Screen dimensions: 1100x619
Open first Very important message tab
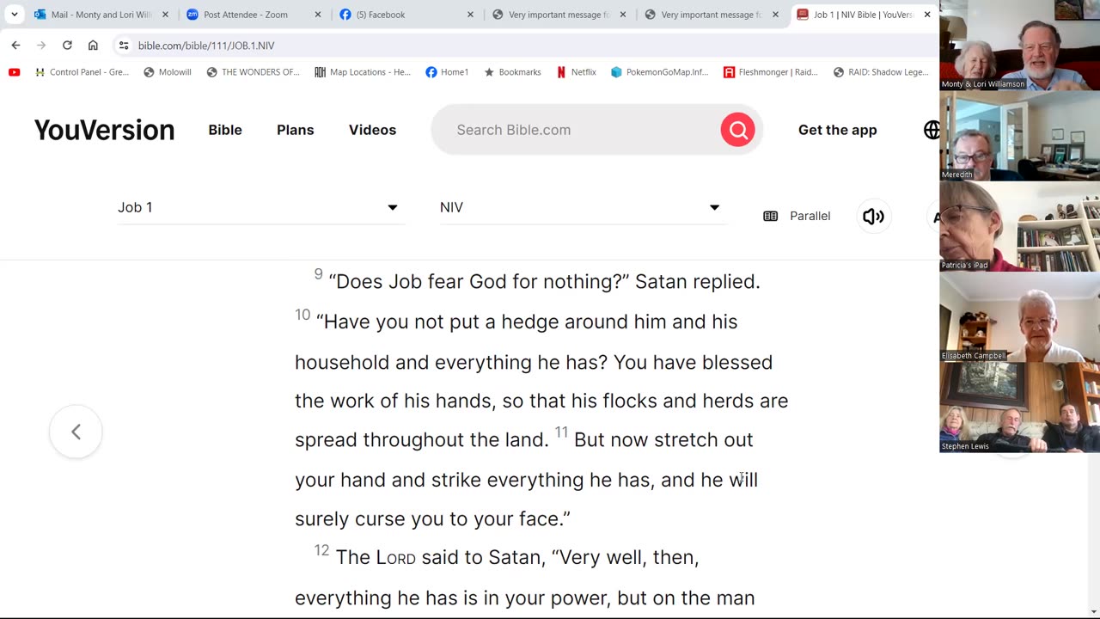[559, 15]
